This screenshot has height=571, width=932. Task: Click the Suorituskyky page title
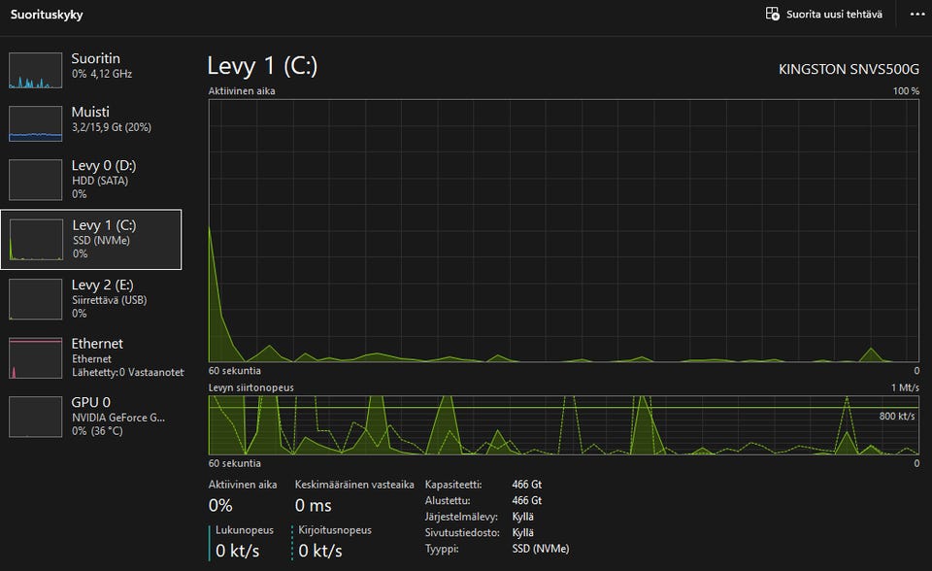47,15
